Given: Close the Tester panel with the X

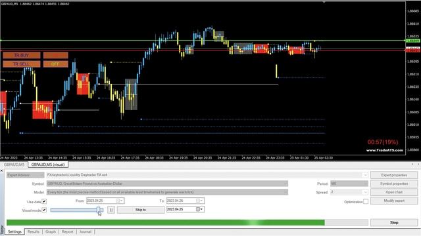Looking at the screenshot, I should point(2,170).
